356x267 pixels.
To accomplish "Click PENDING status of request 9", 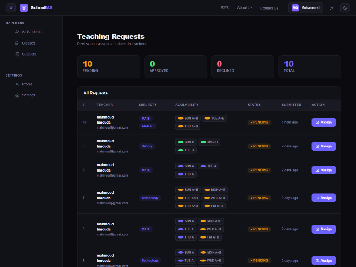I will click(259, 146).
